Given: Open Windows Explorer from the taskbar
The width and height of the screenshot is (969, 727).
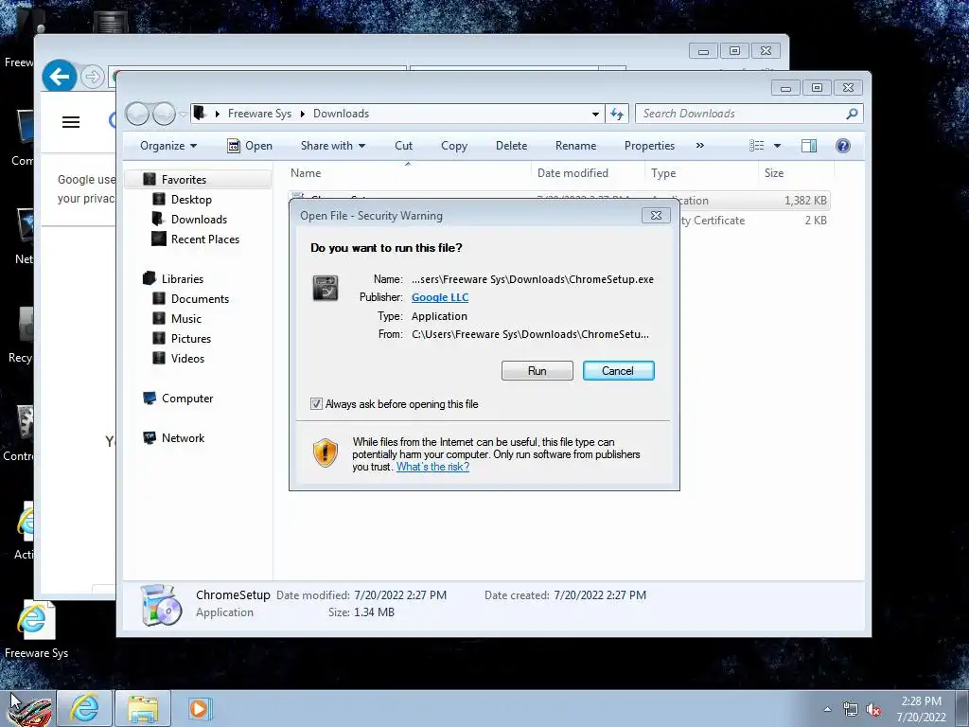Looking at the screenshot, I should (x=143, y=708).
